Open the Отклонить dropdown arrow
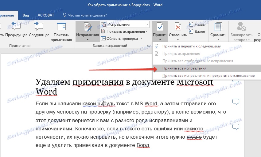The height and width of the screenshot is (157, 261). pos(178,40)
